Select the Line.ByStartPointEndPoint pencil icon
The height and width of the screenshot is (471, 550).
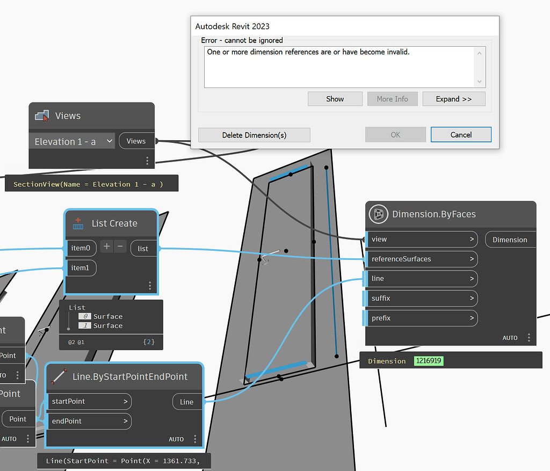59,376
